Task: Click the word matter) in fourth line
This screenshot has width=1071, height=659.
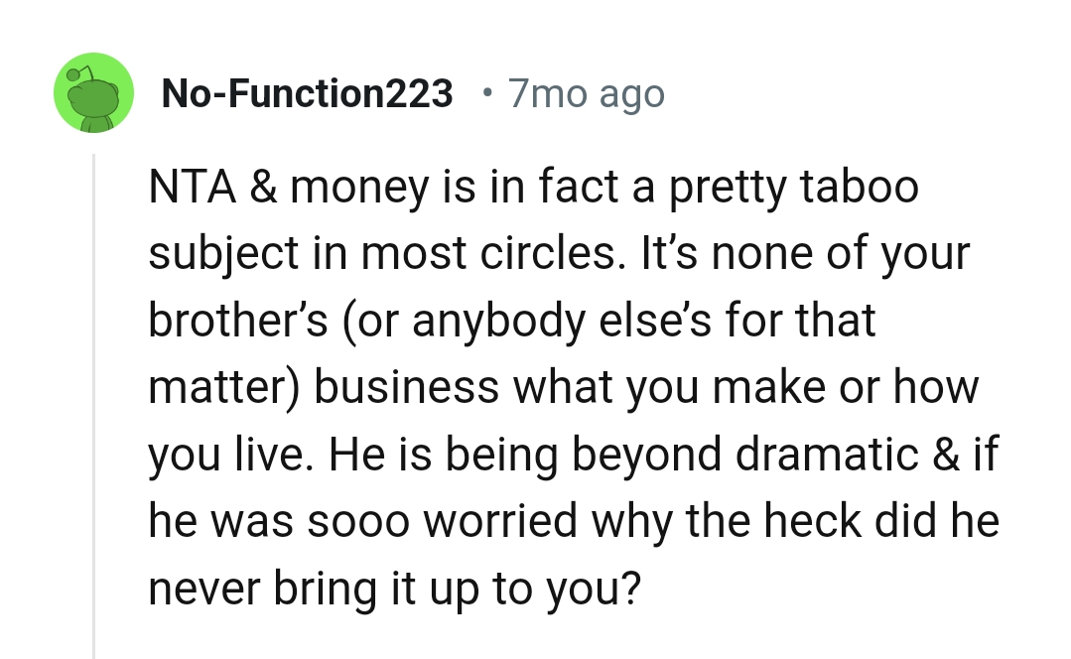Action: (x=225, y=388)
